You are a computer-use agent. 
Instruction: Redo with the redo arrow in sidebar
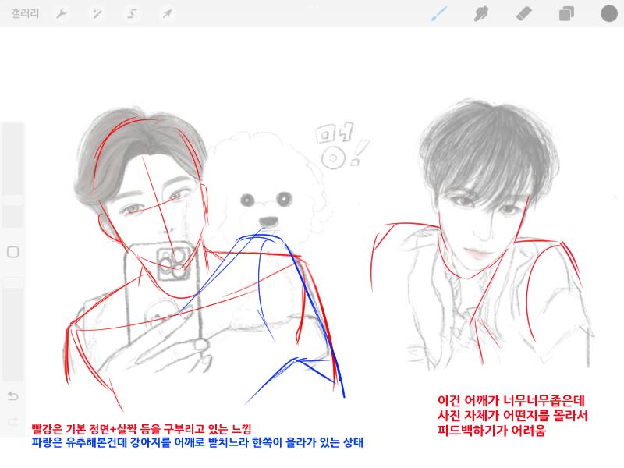13,422
